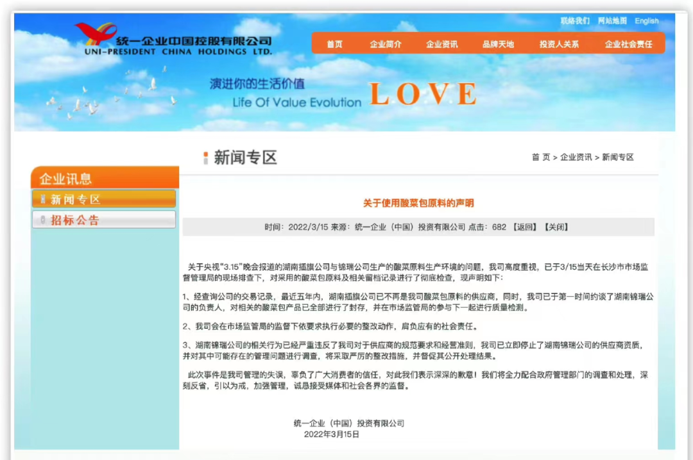Click the paragraph starting 2、我司会在市场监管局
The image size is (693, 460).
(330, 326)
